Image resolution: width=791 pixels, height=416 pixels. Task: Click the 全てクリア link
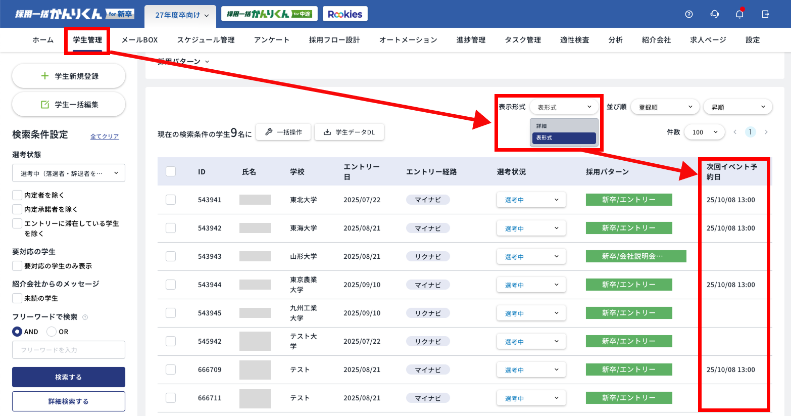(x=105, y=136)
